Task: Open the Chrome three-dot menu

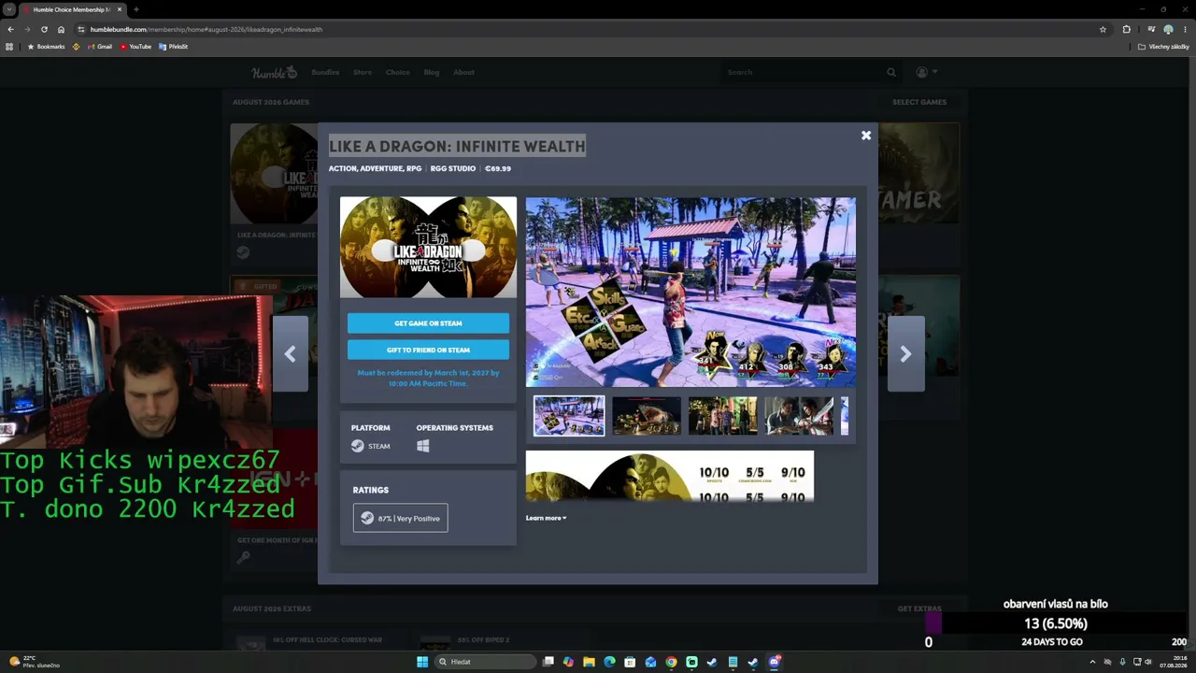Action: pos(1185,29)
